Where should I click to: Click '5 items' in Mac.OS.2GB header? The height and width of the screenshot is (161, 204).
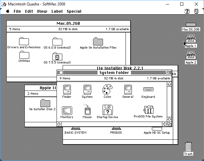[15, 29]
